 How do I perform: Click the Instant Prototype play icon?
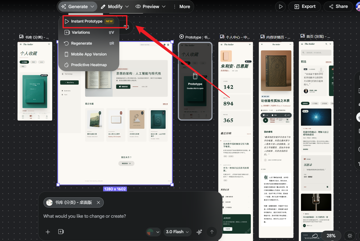tap(67, 21)
